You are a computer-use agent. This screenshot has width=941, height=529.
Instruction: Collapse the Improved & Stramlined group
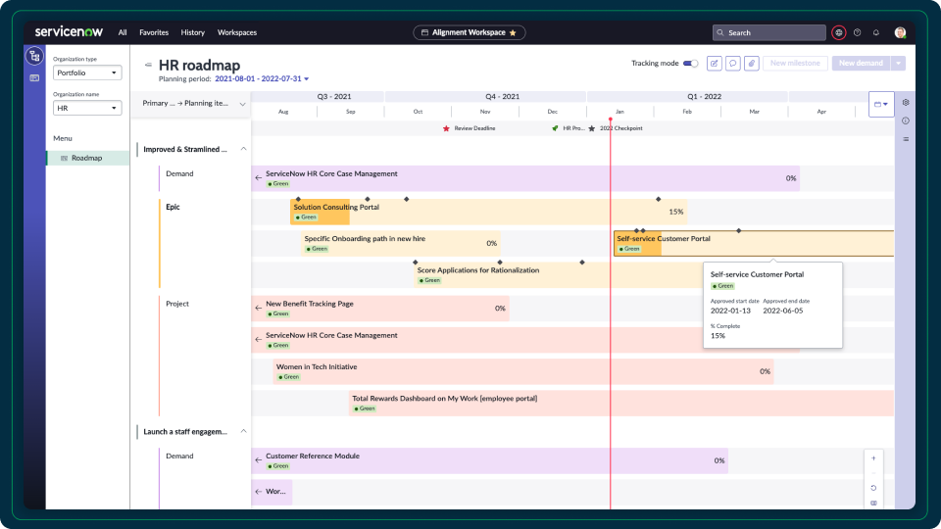click(243, 149)
